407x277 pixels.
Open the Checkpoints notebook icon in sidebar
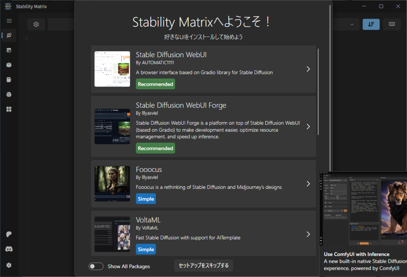[9, 79]
